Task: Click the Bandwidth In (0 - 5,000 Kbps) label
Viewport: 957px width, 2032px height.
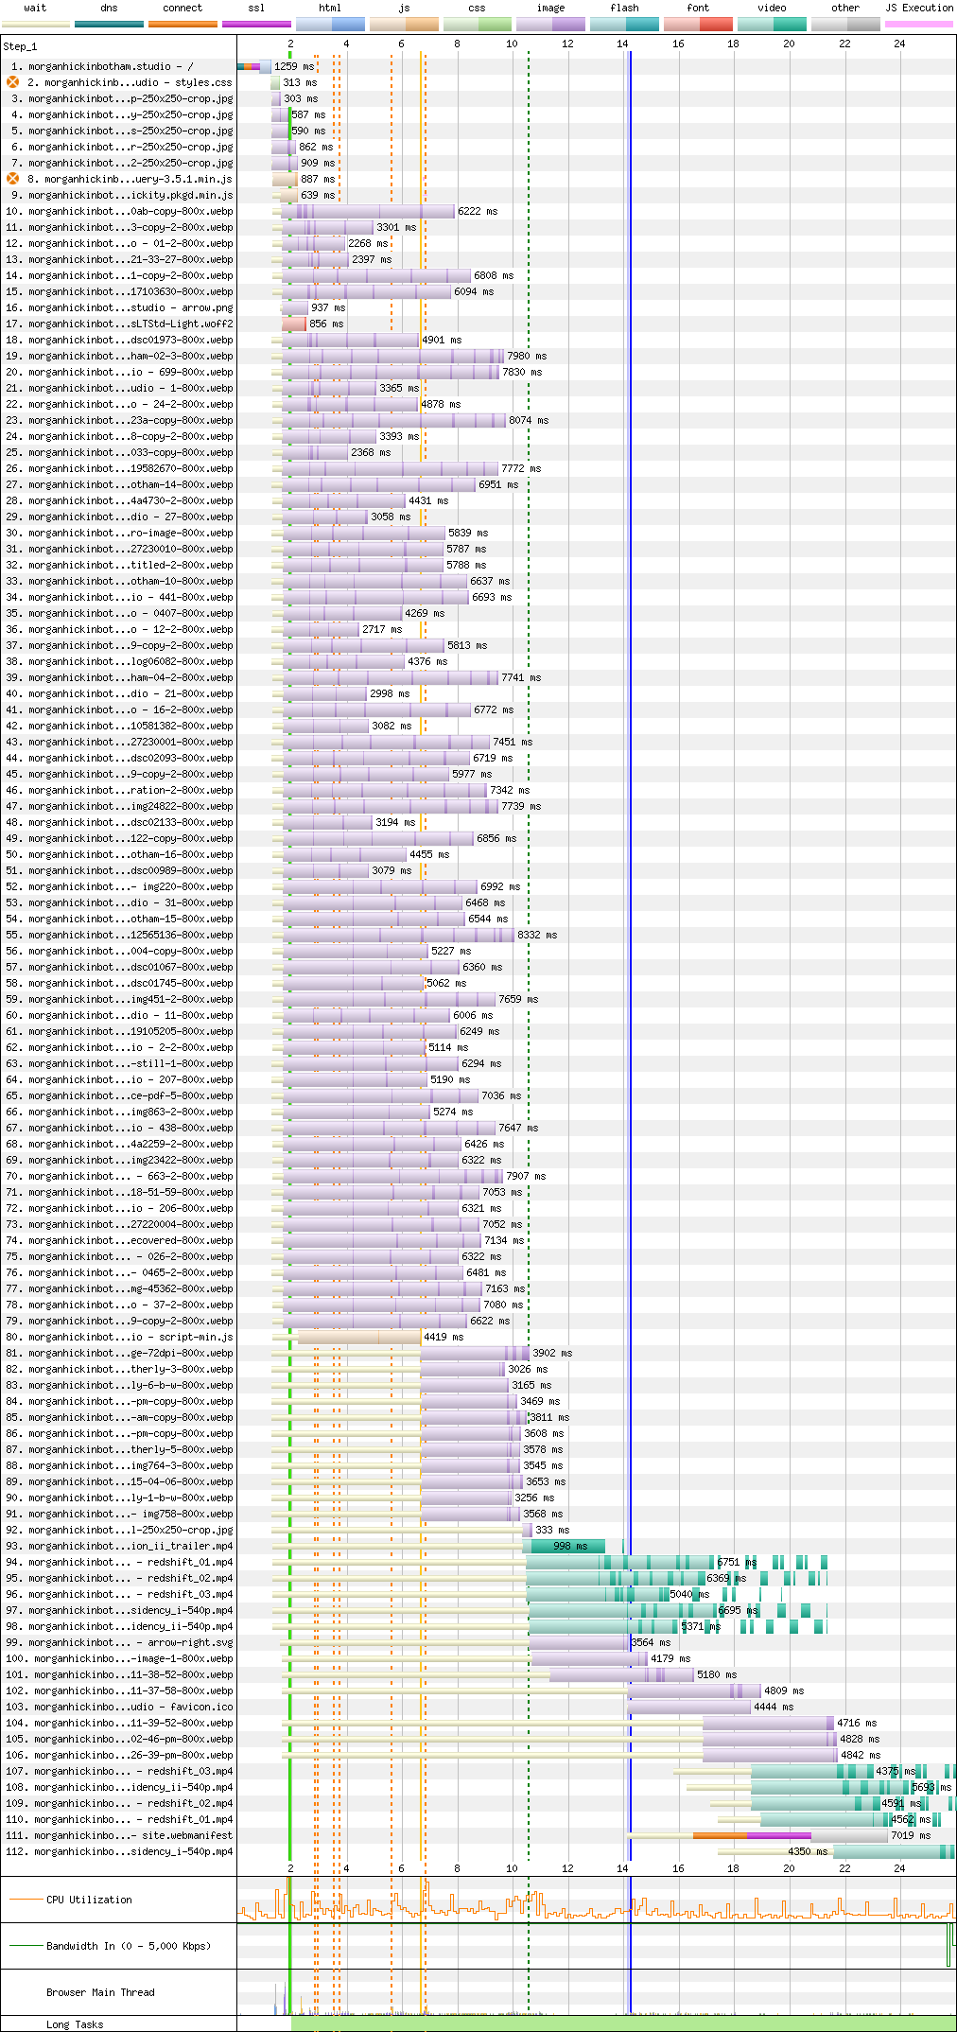Action: click(129, 1946)
